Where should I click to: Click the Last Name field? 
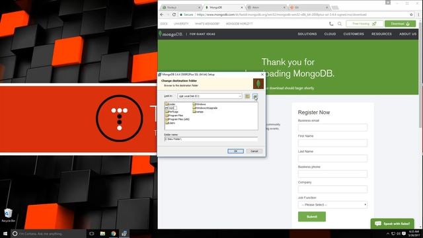tap(332, 158)
